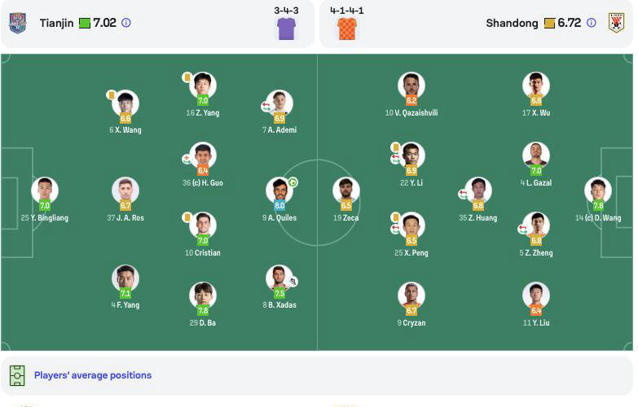Click the orange Shandong jersey icon
This screenshot has height=407, width=638.
[347, 28]
